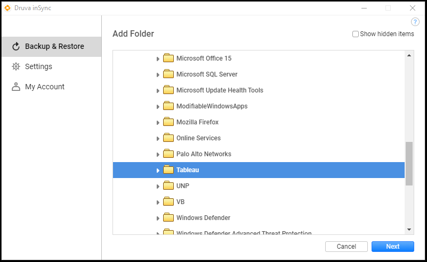This screenshot has width=427, height=262.
Task: Click the Online Services folder icon
Action: coord(168,138)
